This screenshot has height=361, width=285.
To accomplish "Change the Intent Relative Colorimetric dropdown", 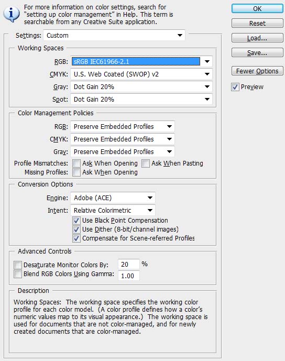I will (113, 210).
